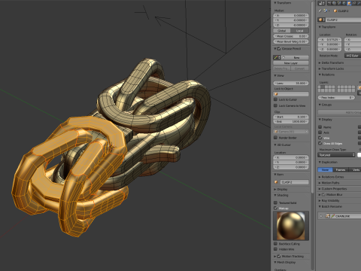Image resolution: width=361 pixels, height=271 pixels.
Task: Expand the Motion Paths panel
Action: pyautogui.click(x=329, y=183)
